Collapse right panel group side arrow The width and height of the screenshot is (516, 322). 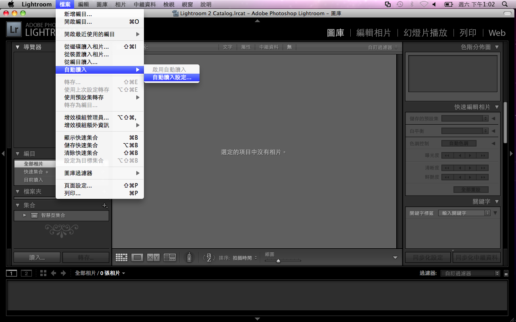pyautogui.click(x=512, y=153)
